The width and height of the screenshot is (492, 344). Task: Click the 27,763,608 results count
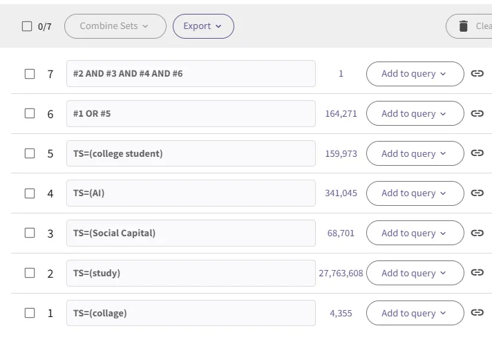point(341,273)
